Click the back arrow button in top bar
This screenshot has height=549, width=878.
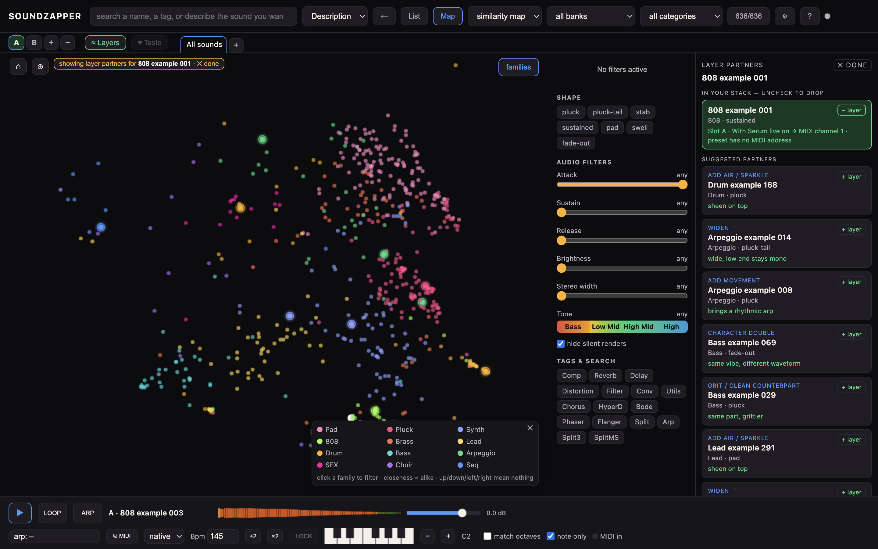click(384, 16)
